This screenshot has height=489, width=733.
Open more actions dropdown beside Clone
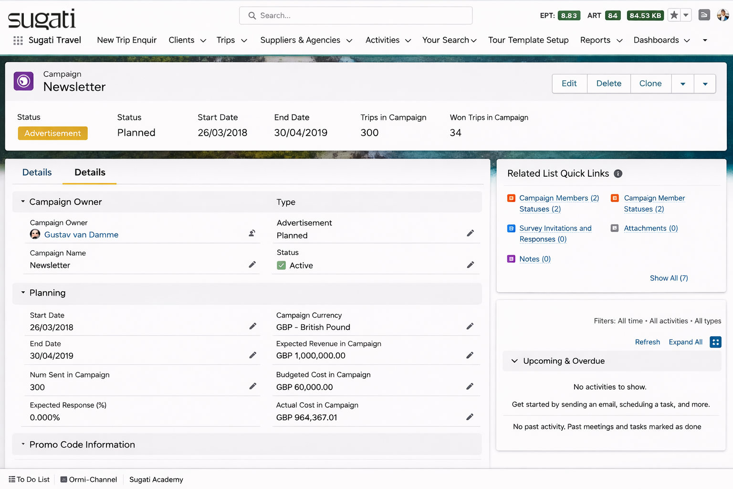coord(682,84)
